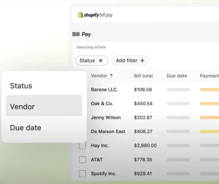Click the Spotify Inc. vendor name
Viewport: 219px width, 184px height.
[104, 174]
